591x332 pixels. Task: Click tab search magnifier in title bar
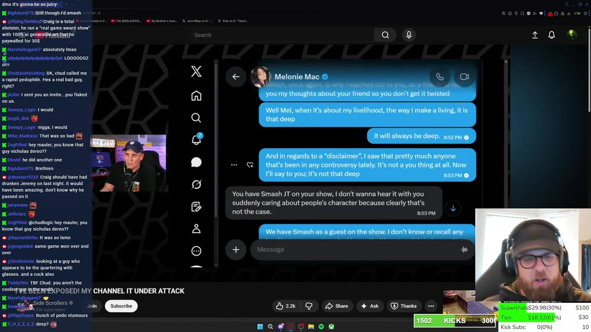[x=567, y=5]
